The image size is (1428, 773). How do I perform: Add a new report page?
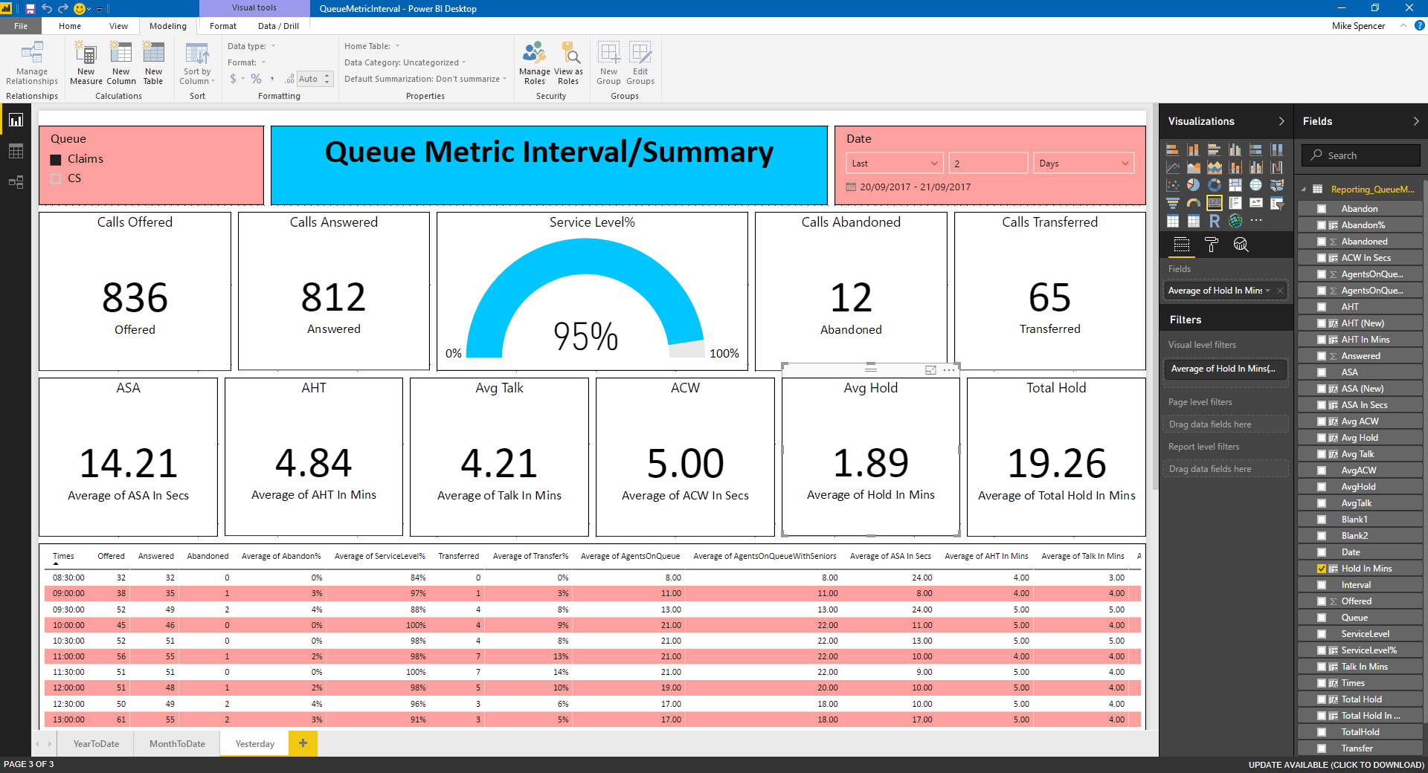(303, 743)
